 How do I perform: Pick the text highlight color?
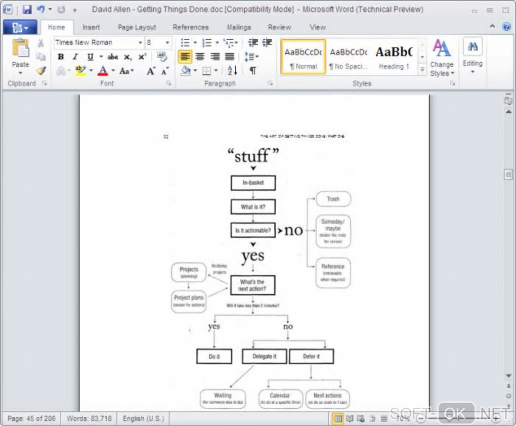tap(80, 71)
